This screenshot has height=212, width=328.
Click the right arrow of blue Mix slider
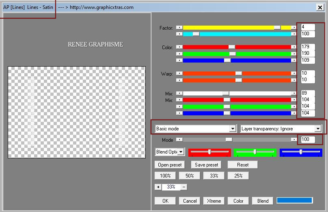[294, 113]
